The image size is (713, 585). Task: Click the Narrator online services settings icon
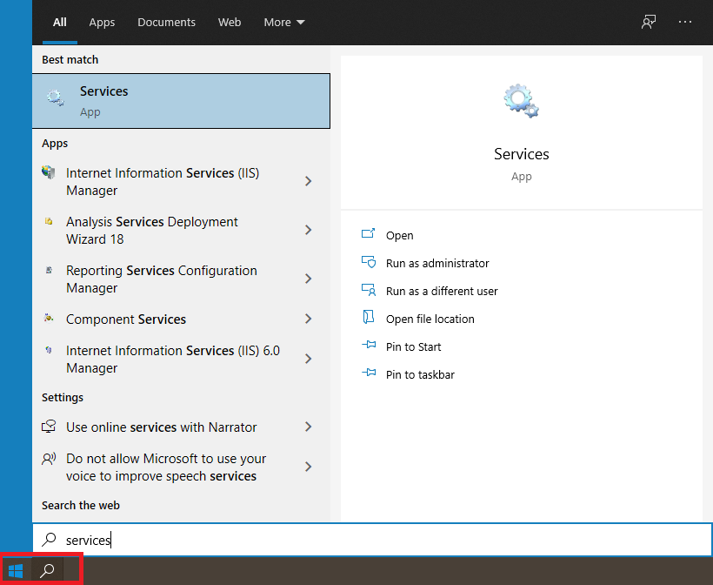(x=49, y=427)
